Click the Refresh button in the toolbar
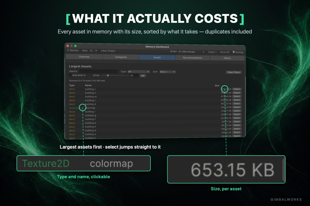The height and width of the screenshot is (206, 310). [73, 50]
